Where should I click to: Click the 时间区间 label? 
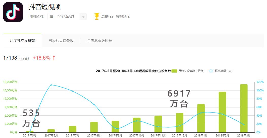[37, 16]
